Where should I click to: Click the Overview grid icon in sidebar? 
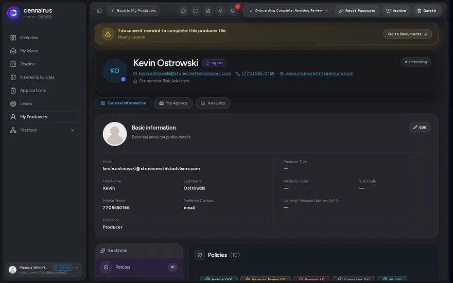(13, 38)
